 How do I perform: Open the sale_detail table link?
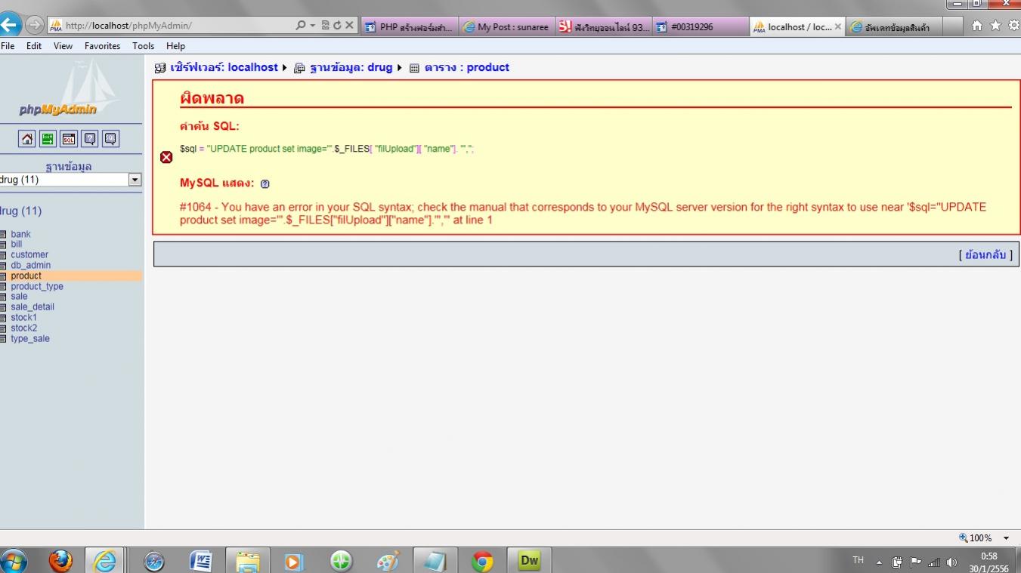tap(32, 307)
